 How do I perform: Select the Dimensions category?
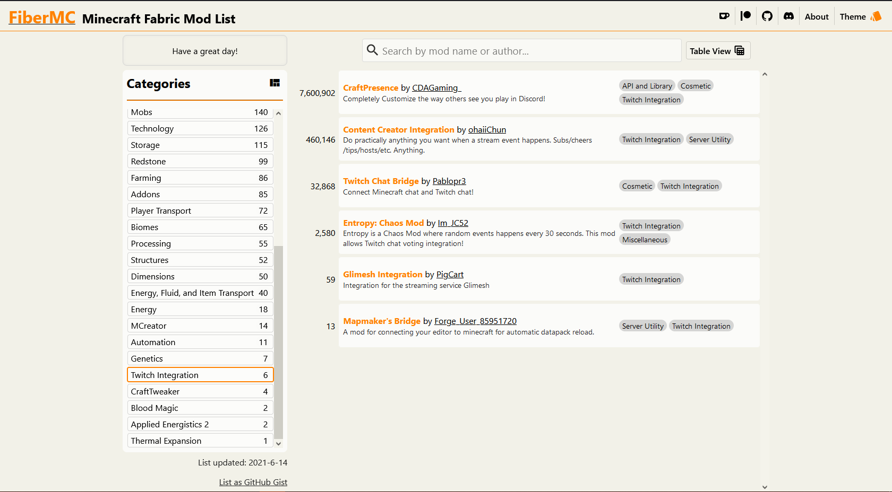pyautogui.click(x=200, y=276)
